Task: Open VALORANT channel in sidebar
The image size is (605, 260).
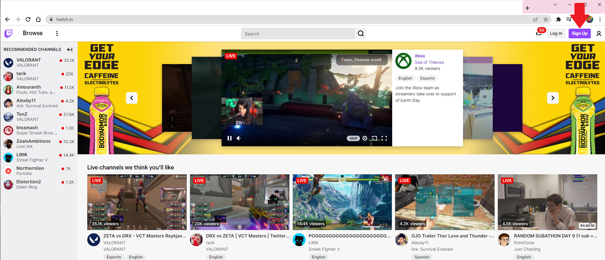Action: pyautogui.click(x=39, y=63)
